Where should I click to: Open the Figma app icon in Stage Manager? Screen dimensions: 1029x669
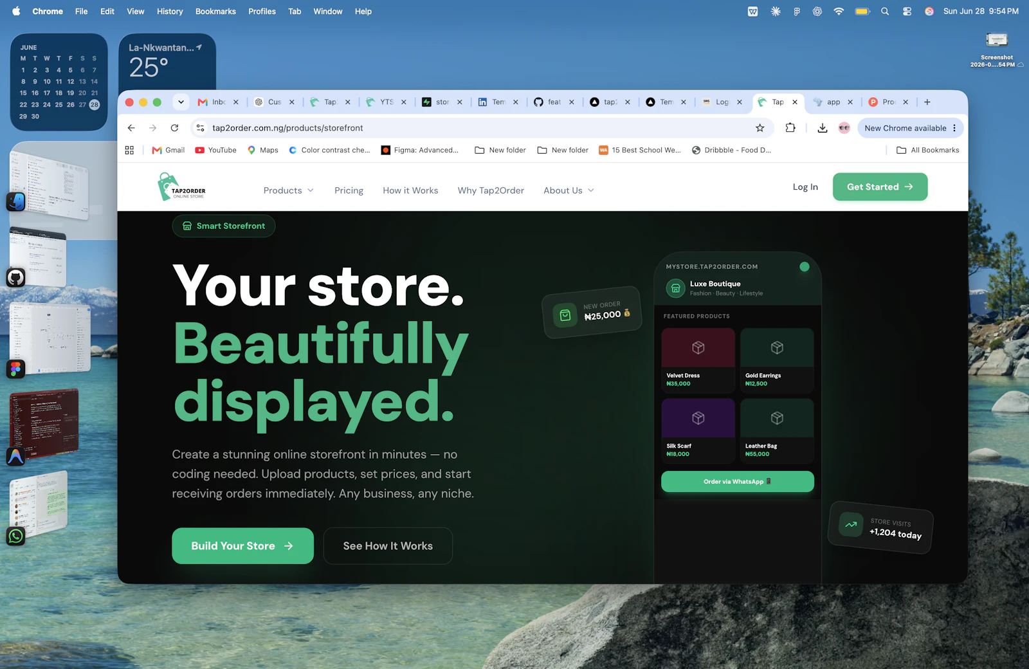click(x=15, y=369)
